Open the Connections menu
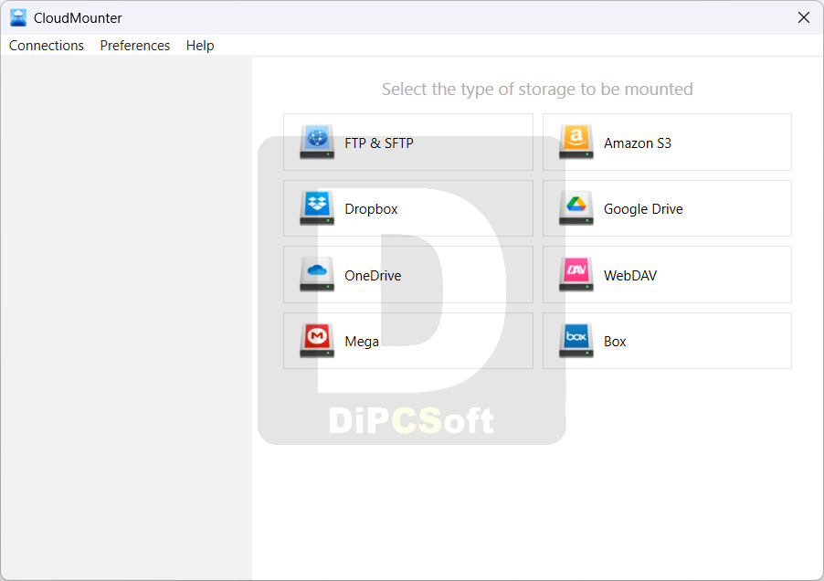The height and width of the screenshot is (581, 824). point(47,46)
